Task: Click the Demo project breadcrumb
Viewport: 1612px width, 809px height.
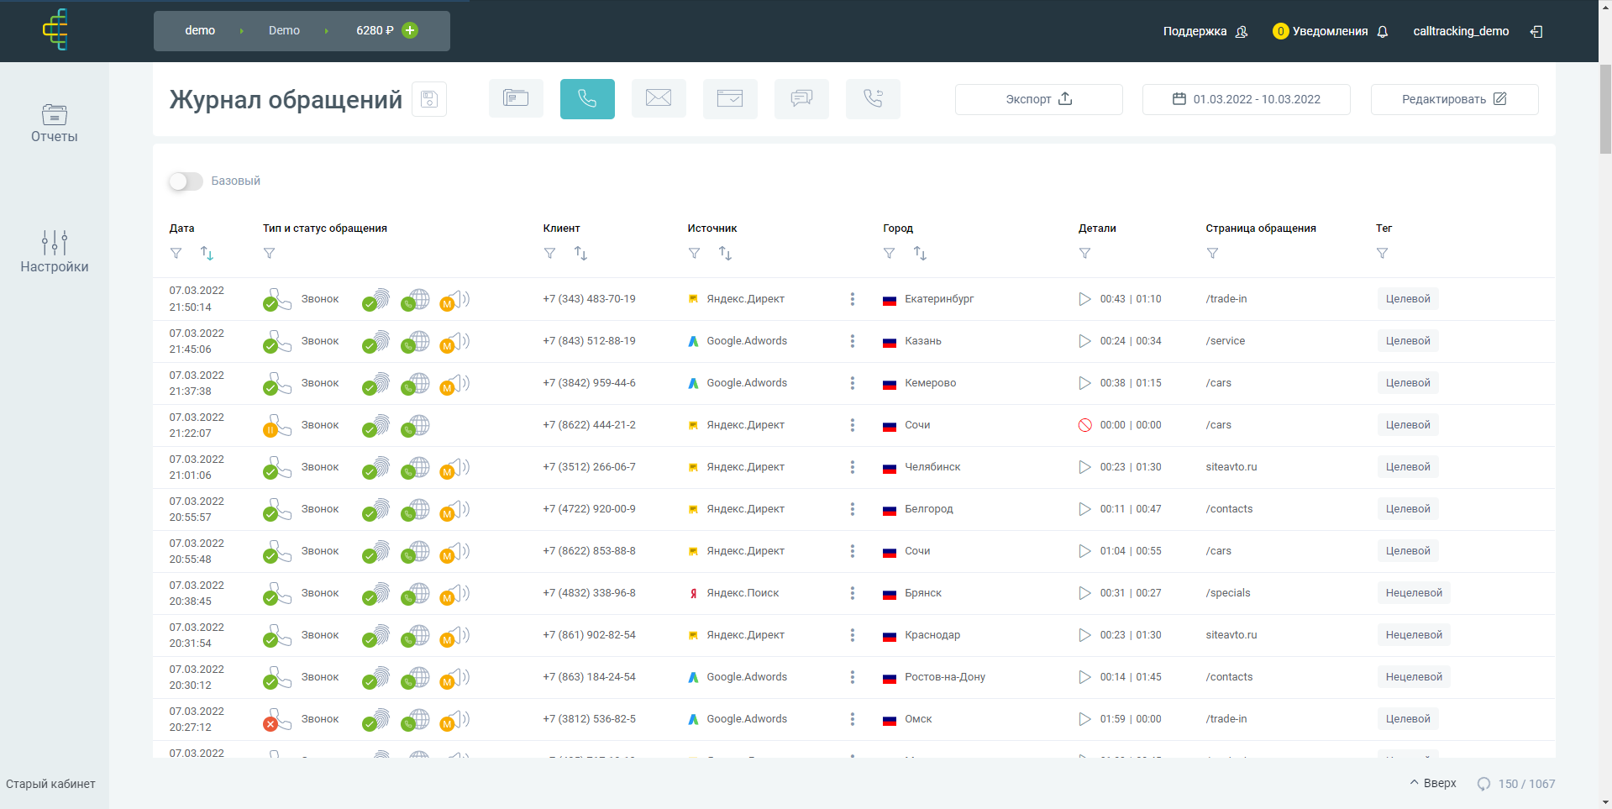Action: [x=284, y=30]
